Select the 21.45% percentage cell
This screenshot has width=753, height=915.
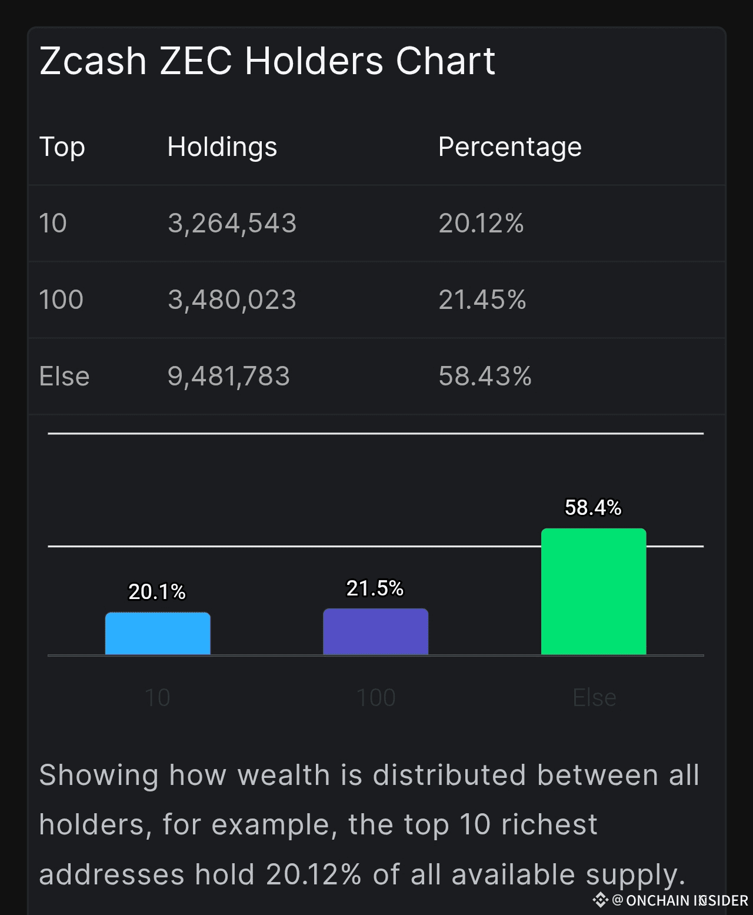tap(482, 300)
